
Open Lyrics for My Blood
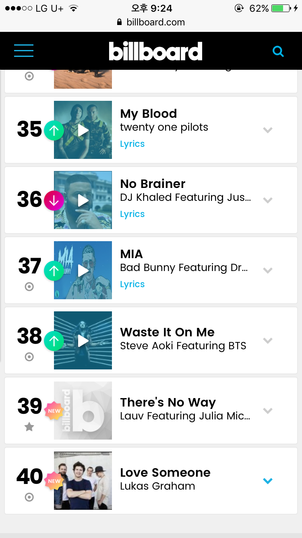click(132, 144)
